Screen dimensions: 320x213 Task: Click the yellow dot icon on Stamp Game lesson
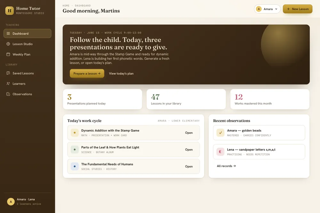coord(75,133)
